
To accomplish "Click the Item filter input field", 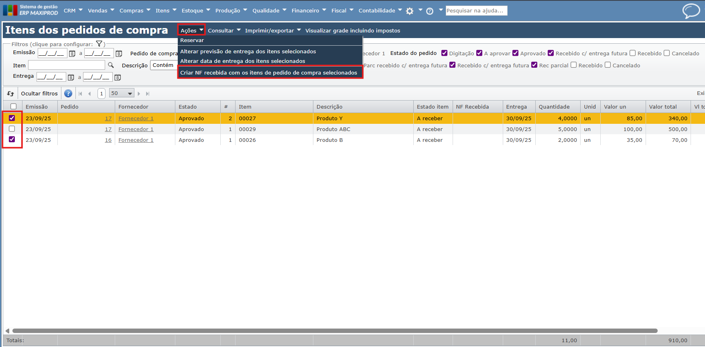I will tap(67, 65).
